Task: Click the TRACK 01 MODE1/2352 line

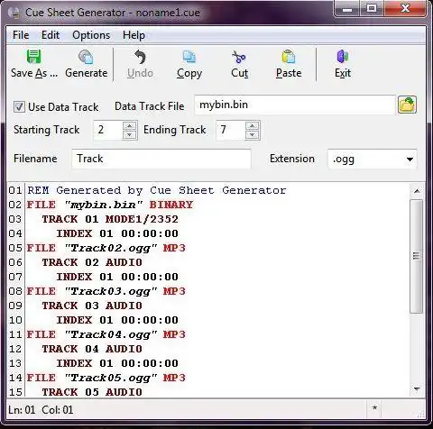Action: tap(110, 219)
